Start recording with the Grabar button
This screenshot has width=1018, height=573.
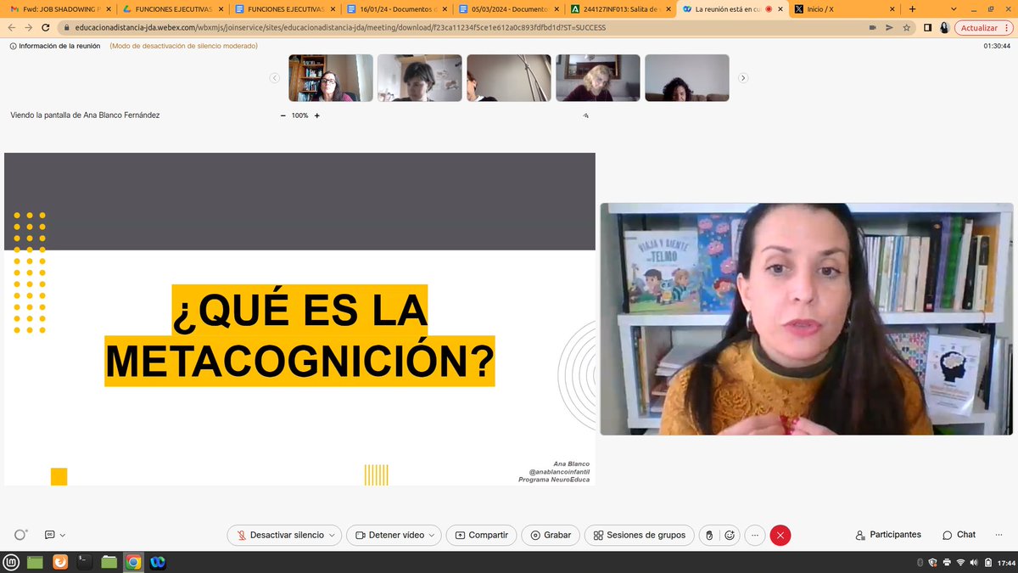(x=551, y=536)
